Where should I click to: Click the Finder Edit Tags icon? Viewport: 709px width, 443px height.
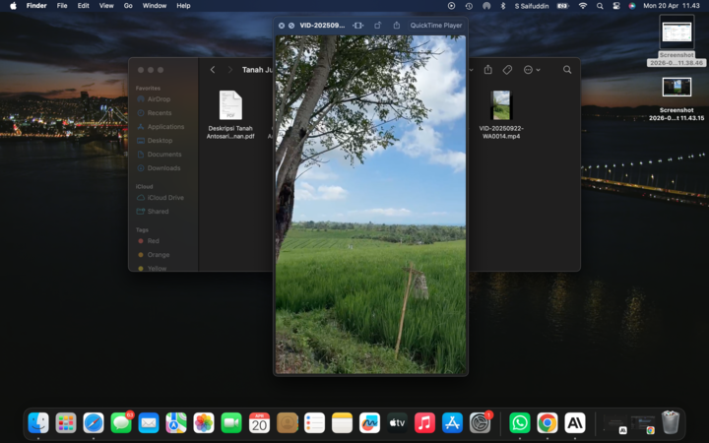[507, 70]
